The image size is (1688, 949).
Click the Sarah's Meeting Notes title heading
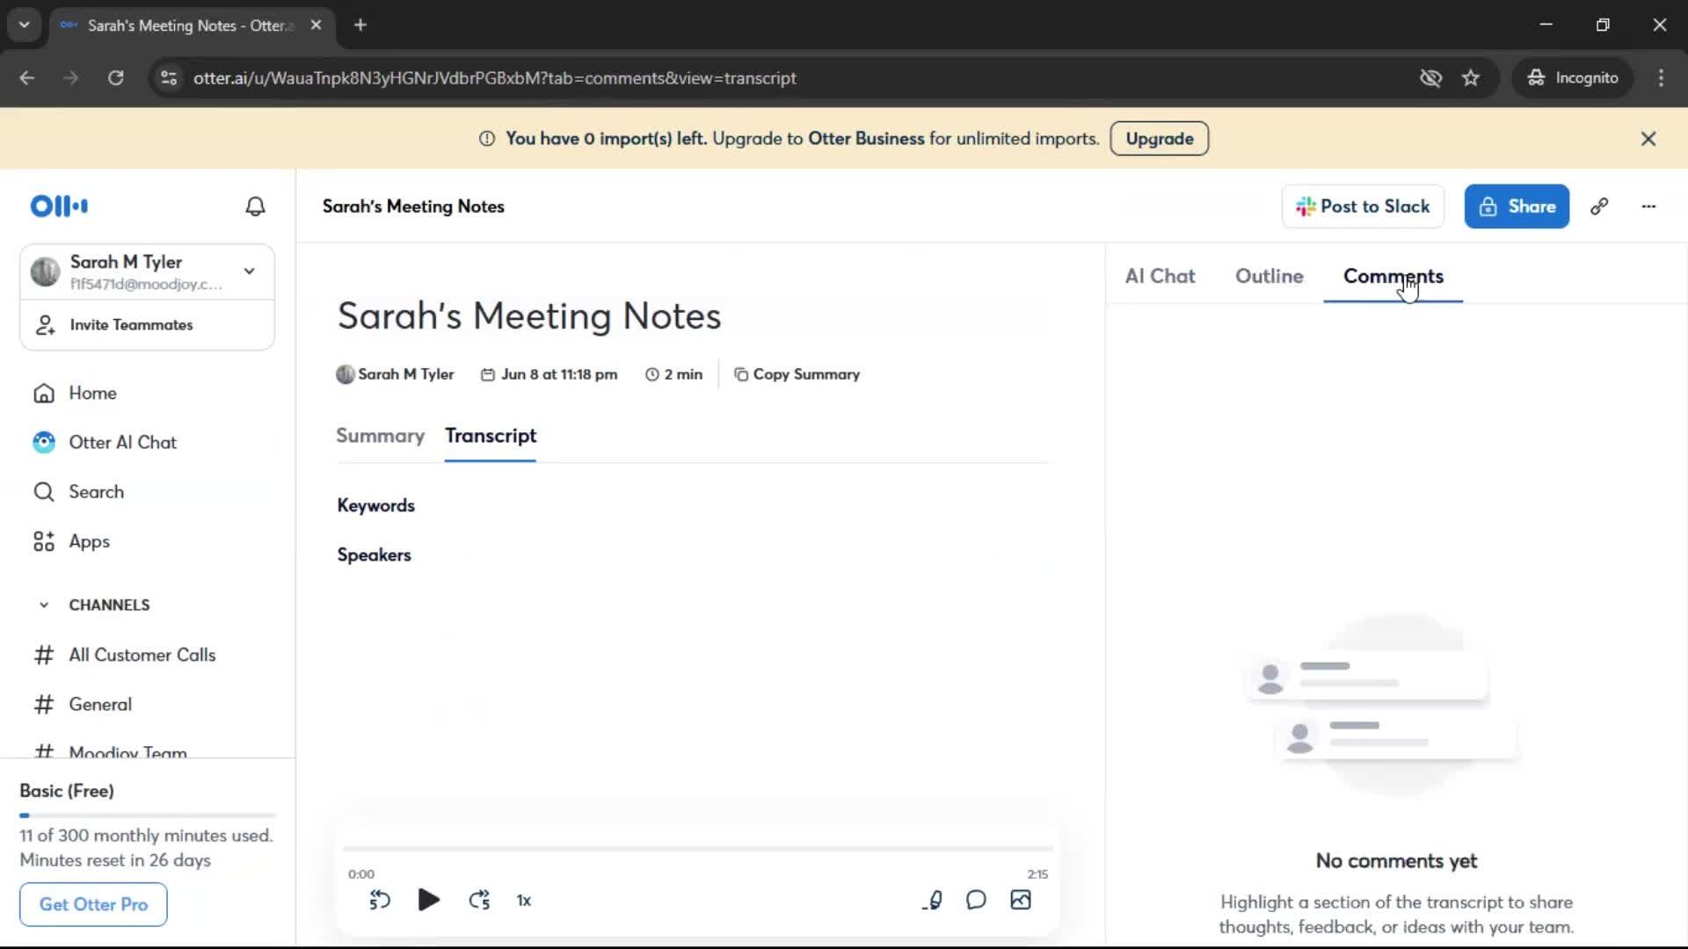(x=529, y=316)
